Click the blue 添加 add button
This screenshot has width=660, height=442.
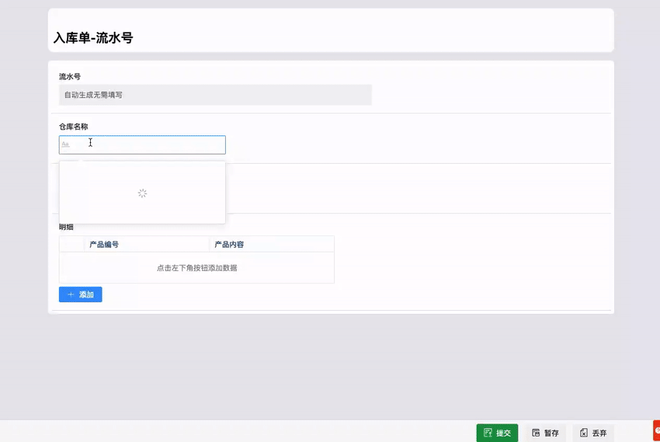point(81,294)
